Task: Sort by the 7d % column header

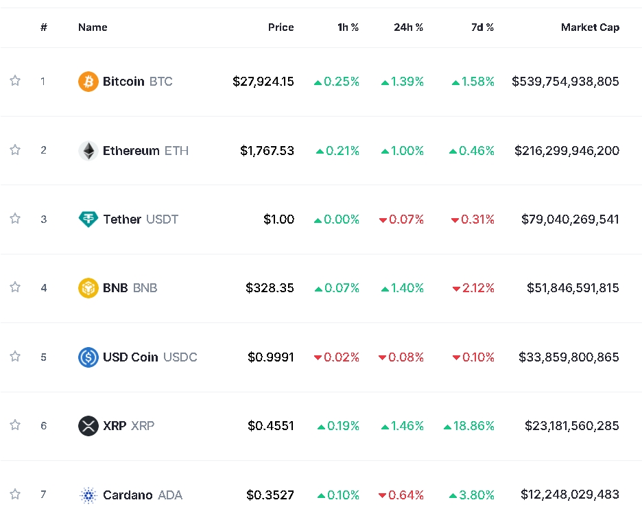Action: click(x=482, y=27)
